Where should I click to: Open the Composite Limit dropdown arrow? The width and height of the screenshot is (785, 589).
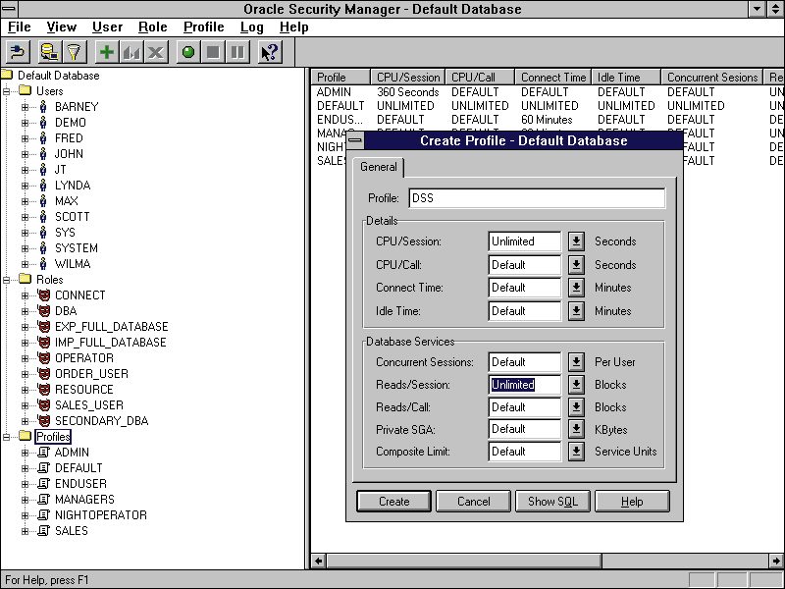click(576, 453)
